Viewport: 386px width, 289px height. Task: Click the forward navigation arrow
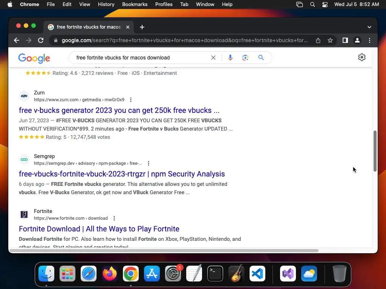29,40
